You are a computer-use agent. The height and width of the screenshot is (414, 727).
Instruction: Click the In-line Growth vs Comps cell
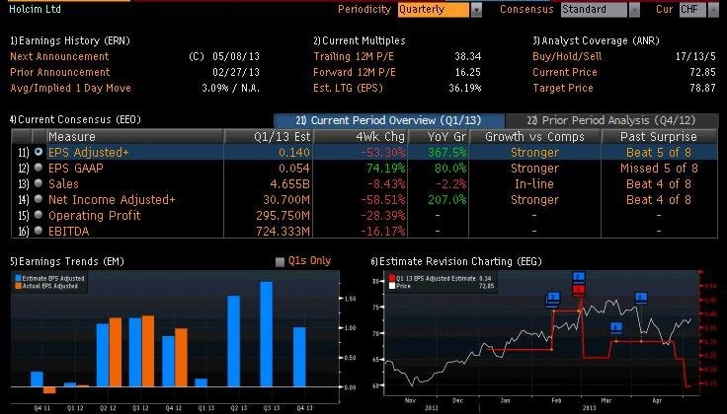(534, 183)
